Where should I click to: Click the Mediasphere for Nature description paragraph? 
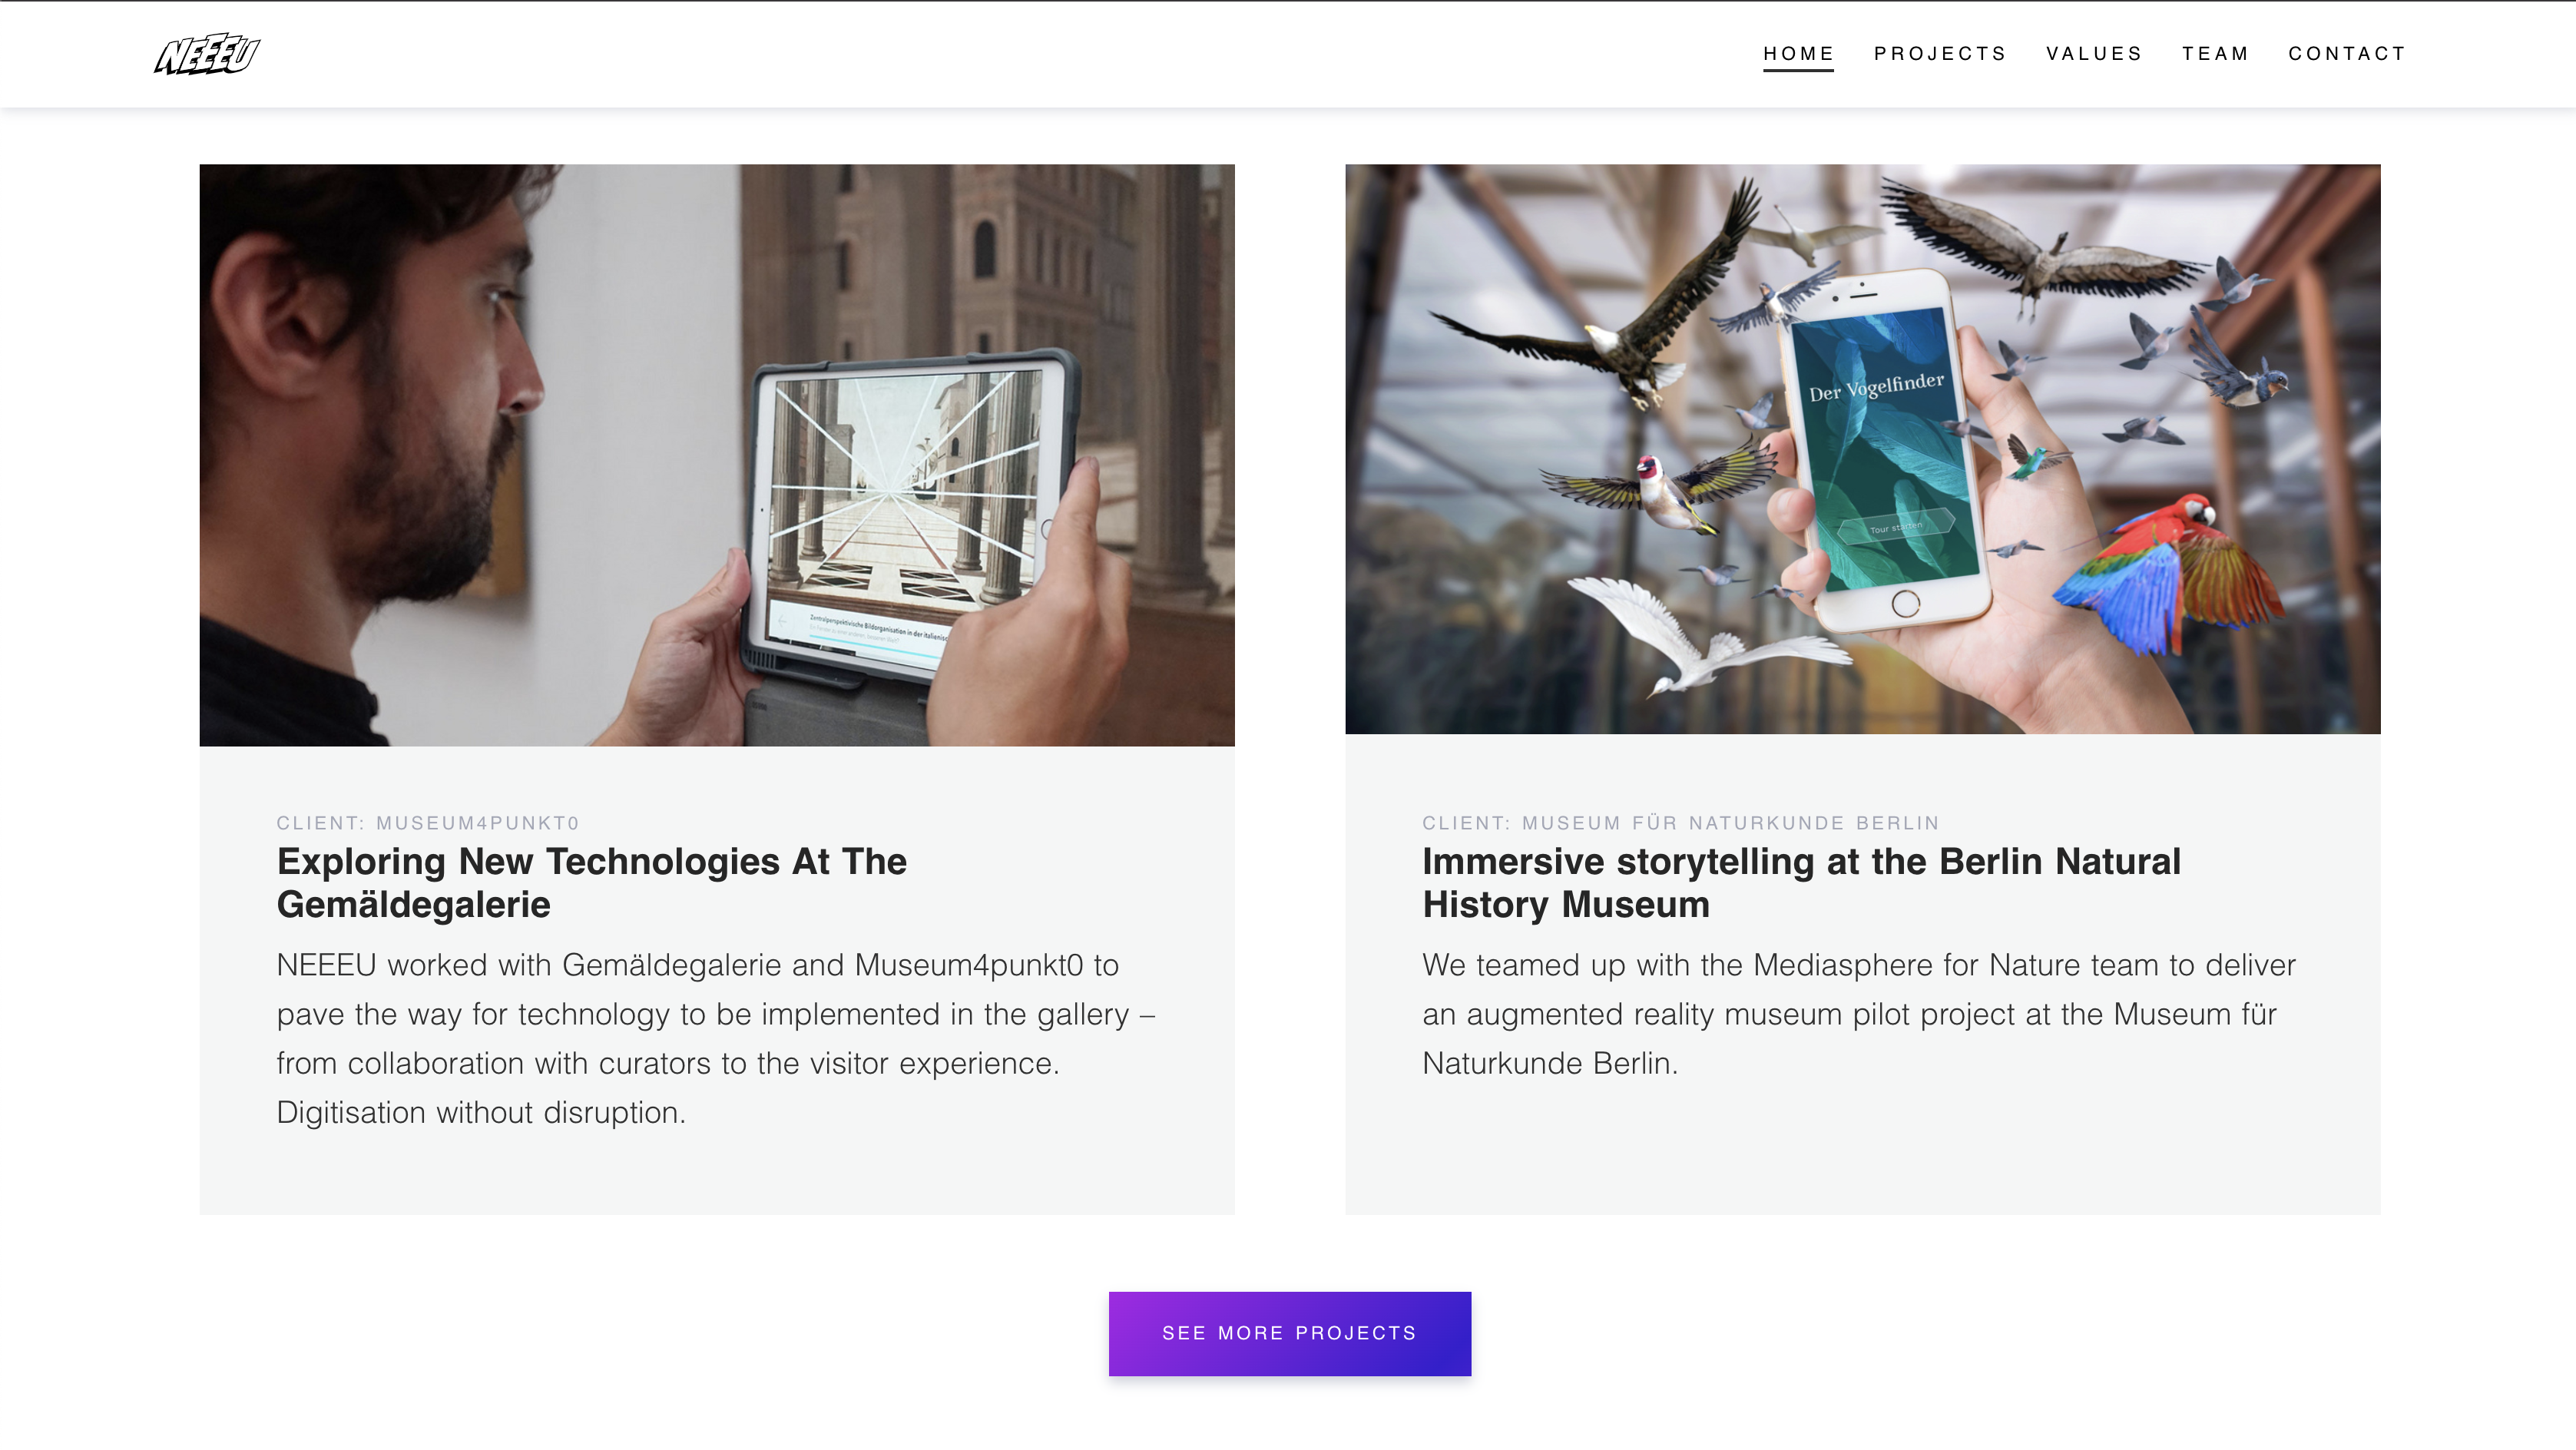[1858, 1014]
